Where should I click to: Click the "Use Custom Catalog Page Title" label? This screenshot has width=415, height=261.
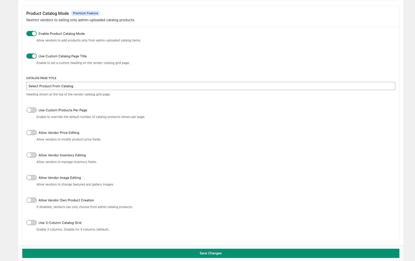point(63,56)
